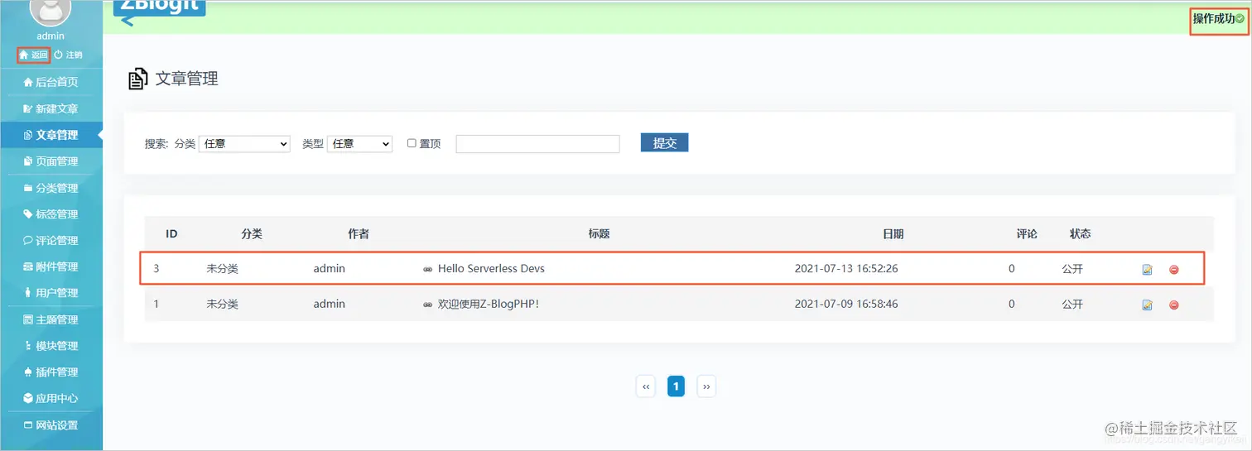Click the admin user avatar
This screenshot has height=451, width=1252.
pos(51,12)
